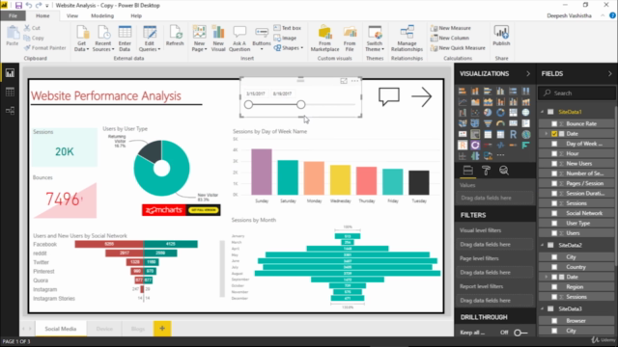The image size is (618, 347).
Task: Switch to Report view in left sidebar
Action: click(x=10, y=73)
